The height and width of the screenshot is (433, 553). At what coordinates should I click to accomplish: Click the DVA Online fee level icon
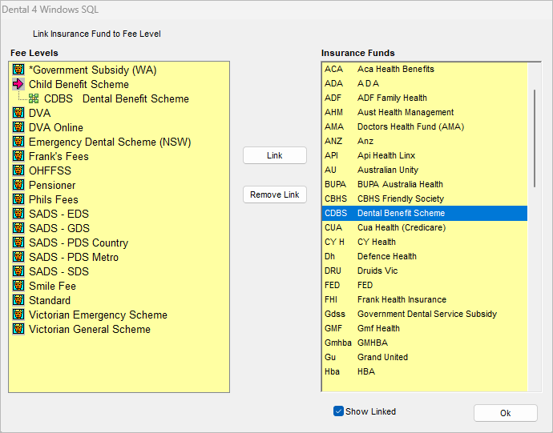(x=18, y=127)
